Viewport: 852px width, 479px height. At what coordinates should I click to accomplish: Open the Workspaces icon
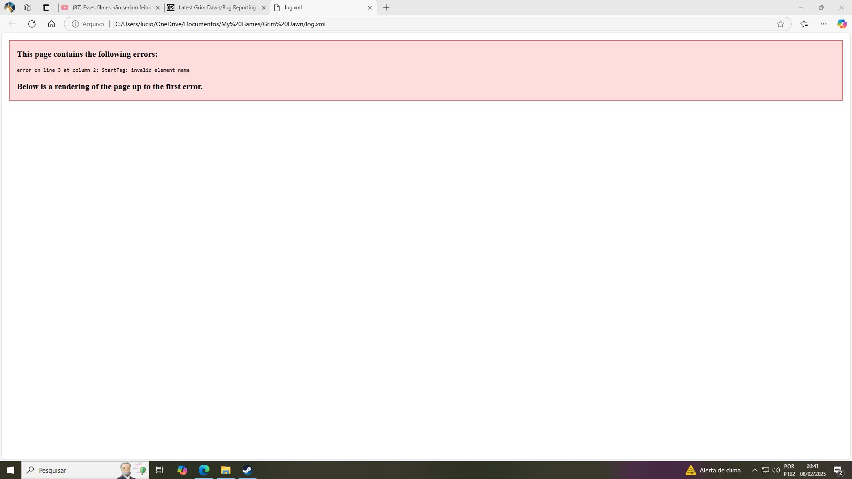28,8
